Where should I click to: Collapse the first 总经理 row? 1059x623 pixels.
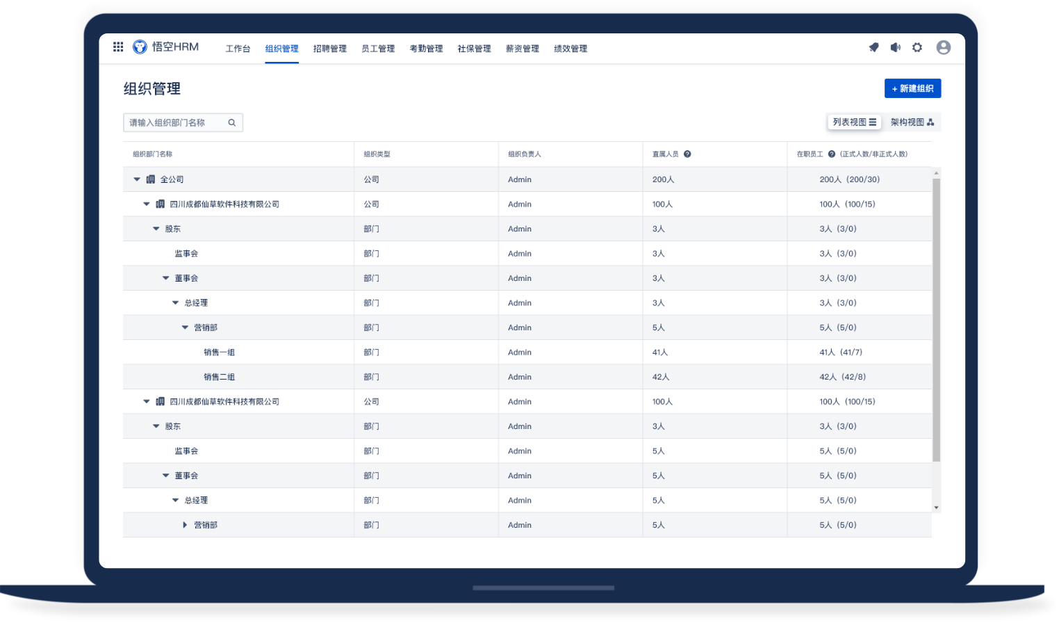tap(176, 303)
